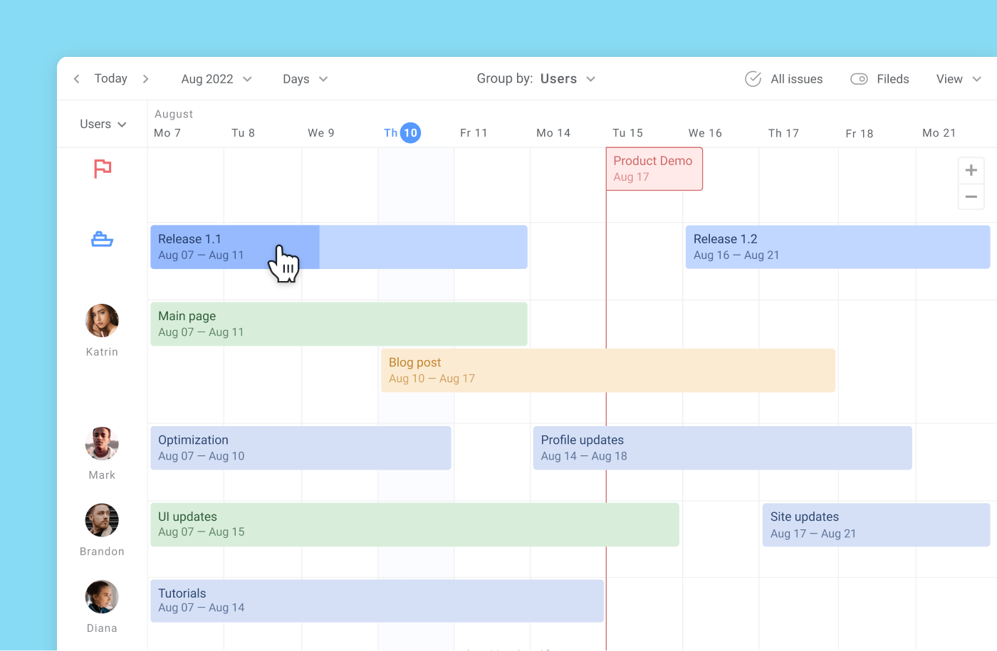Change the Group by Users dropdown

click(567, 79)
